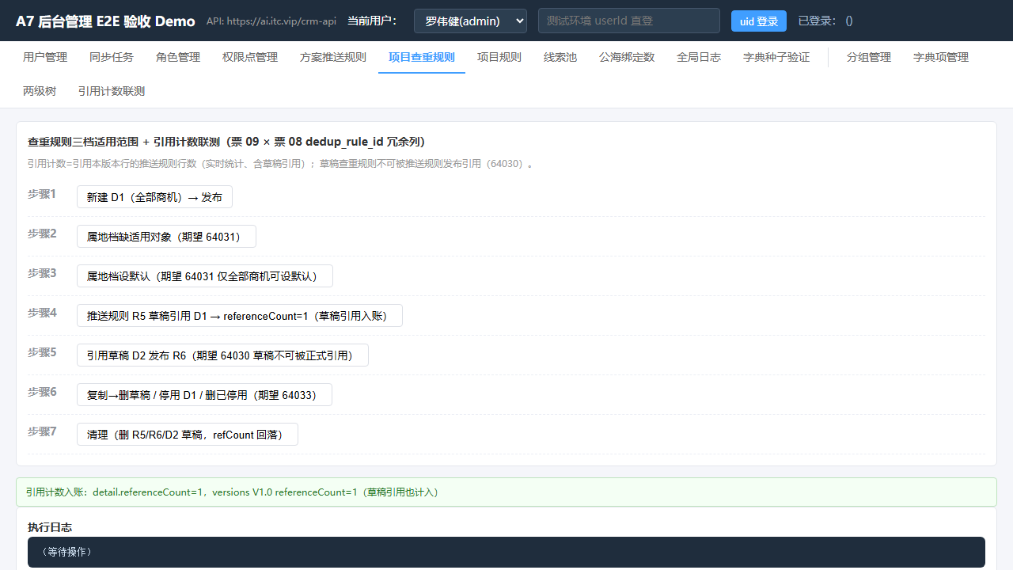
Task: Run step 3 属地档设默认 button
Action: 205,276
